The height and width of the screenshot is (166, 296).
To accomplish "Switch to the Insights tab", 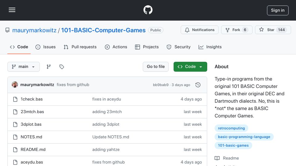I will point(210,47).
